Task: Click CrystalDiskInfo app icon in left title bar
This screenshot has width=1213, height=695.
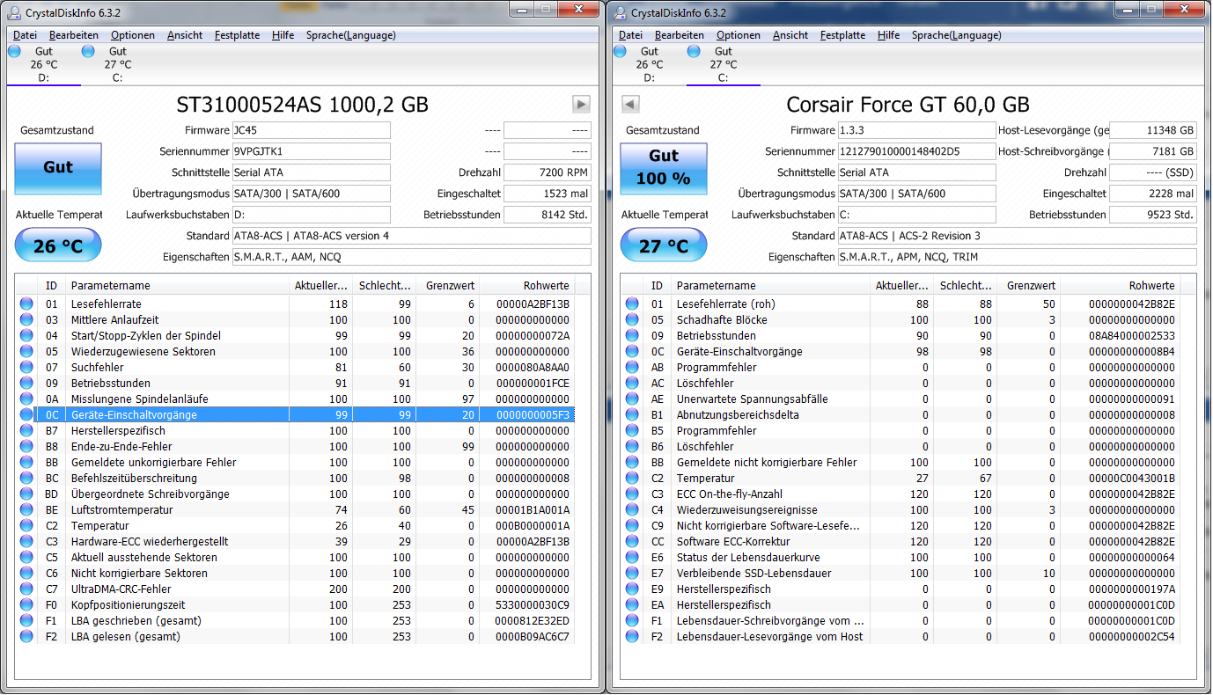Action: pyautogui.click(x=14, y=12)
